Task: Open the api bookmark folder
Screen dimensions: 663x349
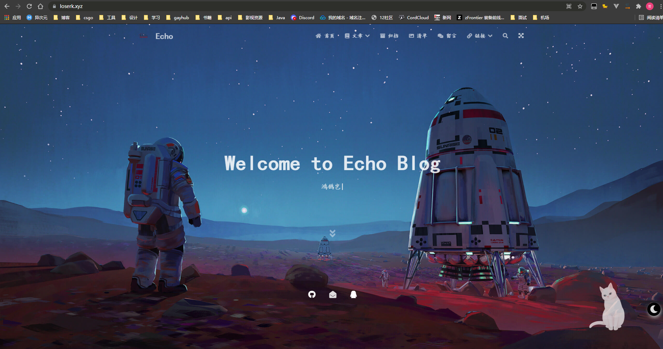Action: point(225,17)
